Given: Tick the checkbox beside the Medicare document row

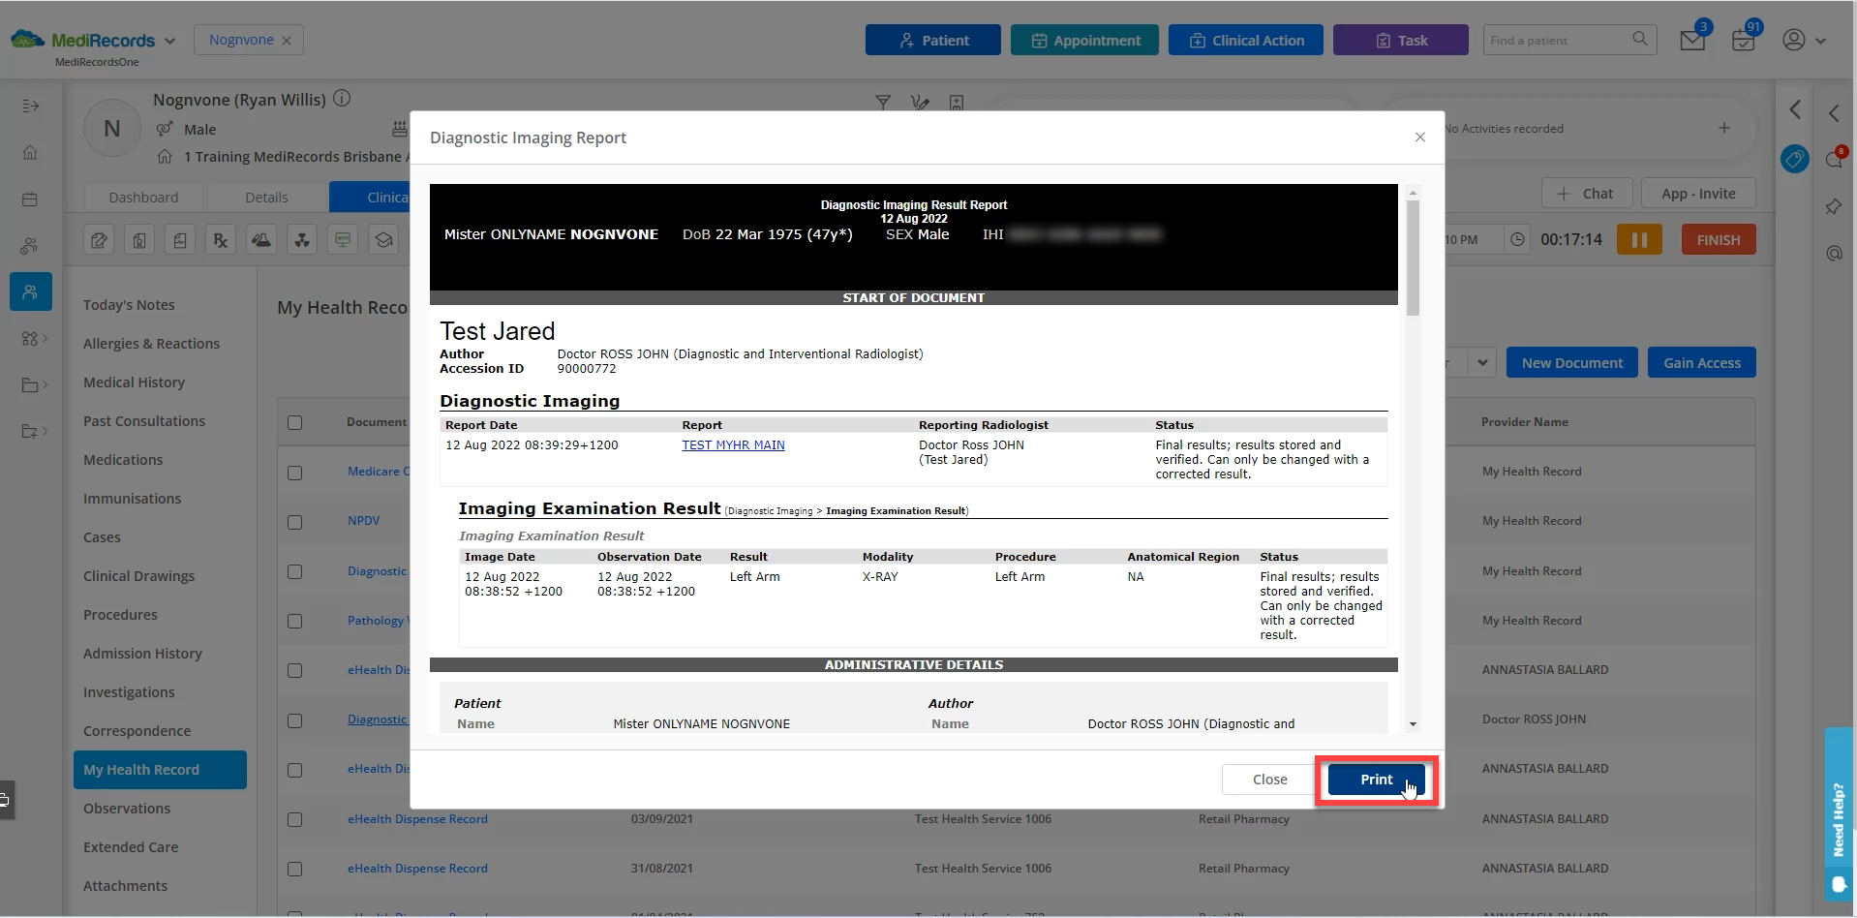Looking at the screenshot, I should 295,474.
